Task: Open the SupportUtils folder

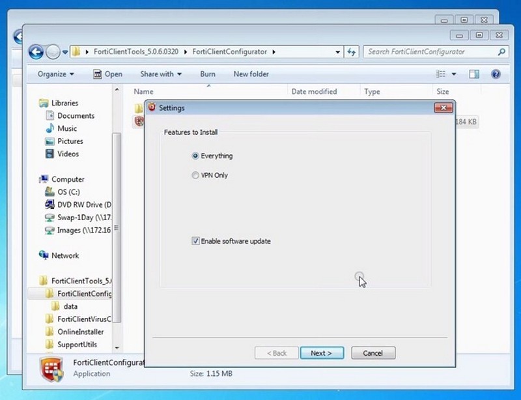Action: coord(77,345)
